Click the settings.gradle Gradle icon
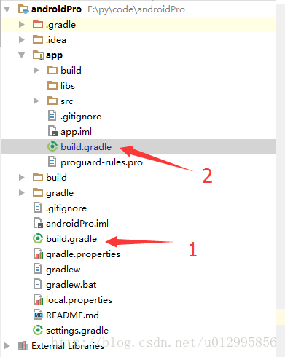This screenshot has width=285, height=357. pos(38,330)
